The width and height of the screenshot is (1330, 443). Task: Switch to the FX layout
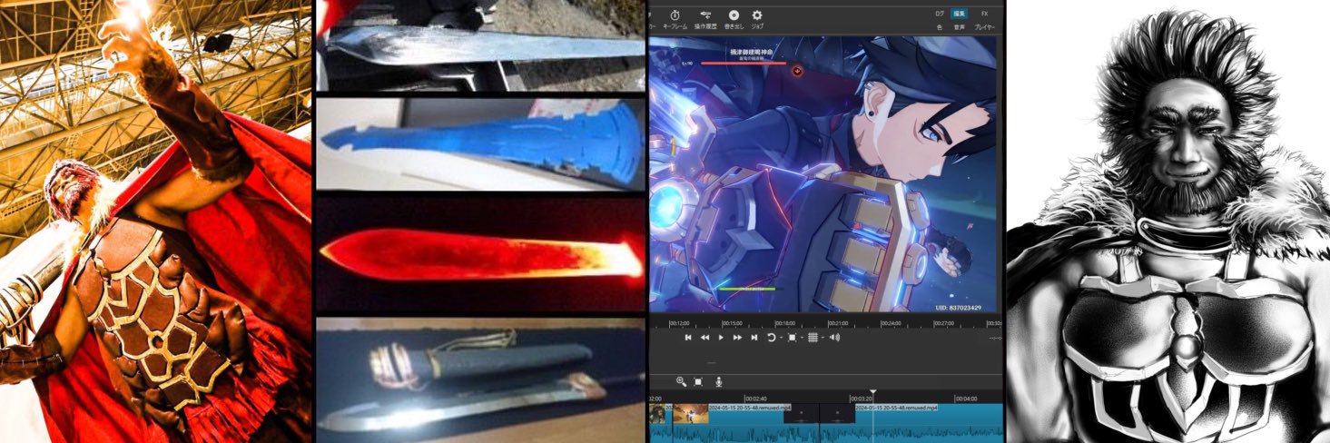pyautogui.click(x=984, y=14)
